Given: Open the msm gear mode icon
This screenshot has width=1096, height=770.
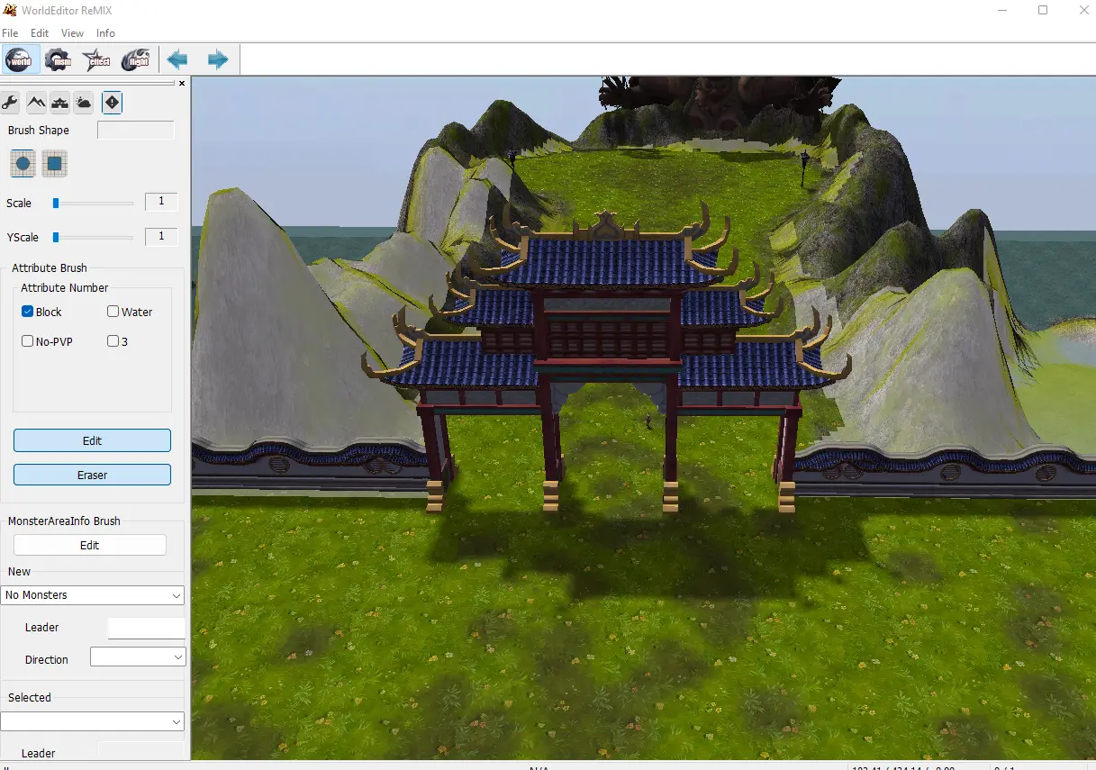Looking at the screenshot, I should pyautogui.click(x=59, y=59).
